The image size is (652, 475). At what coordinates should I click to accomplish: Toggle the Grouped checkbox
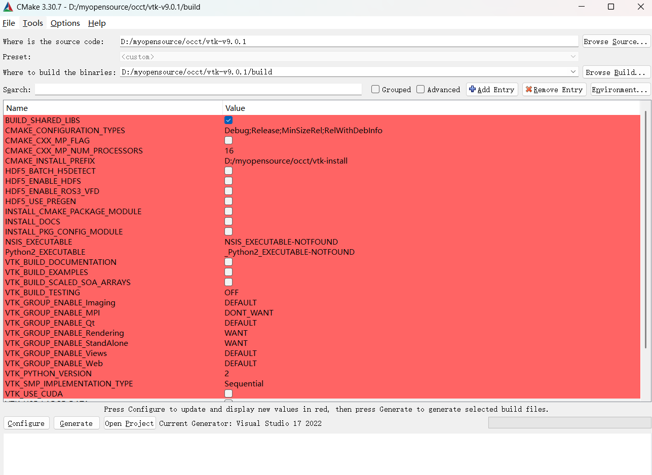coord(375,89)
